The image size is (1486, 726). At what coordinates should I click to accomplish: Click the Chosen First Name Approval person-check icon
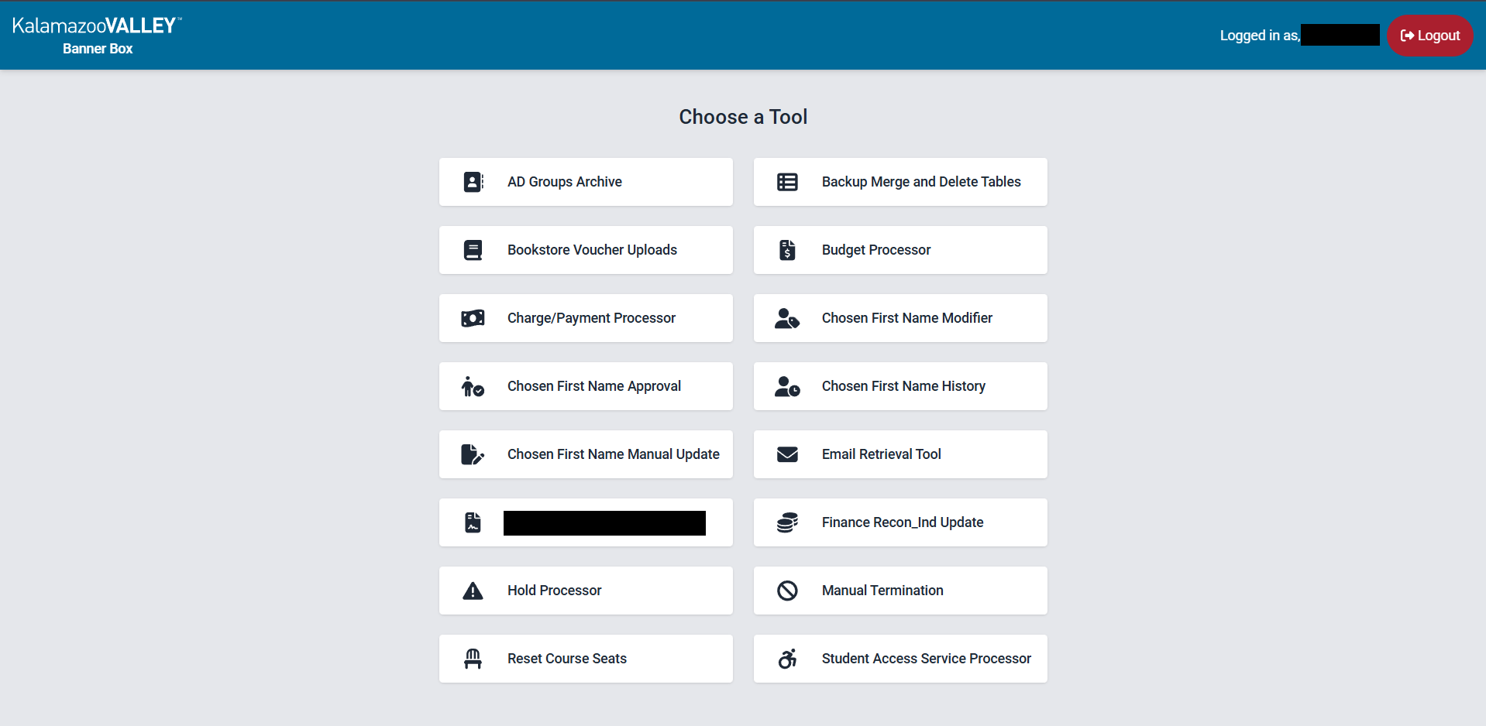tap(473, 386)
